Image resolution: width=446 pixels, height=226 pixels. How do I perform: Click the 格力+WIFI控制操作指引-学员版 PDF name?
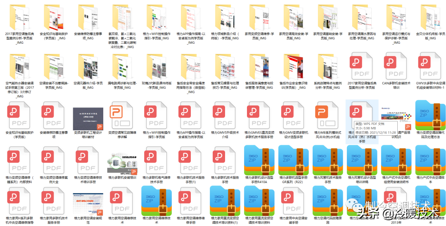[157, 134]
